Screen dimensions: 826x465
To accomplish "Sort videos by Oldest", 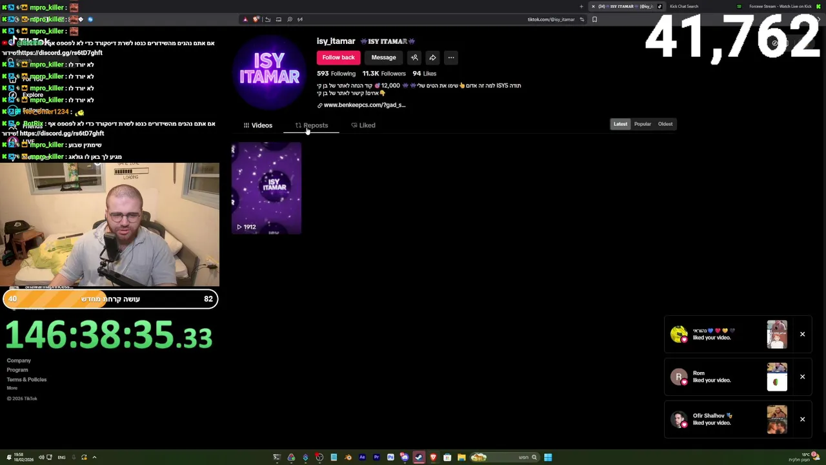I will tap(665, 124).
